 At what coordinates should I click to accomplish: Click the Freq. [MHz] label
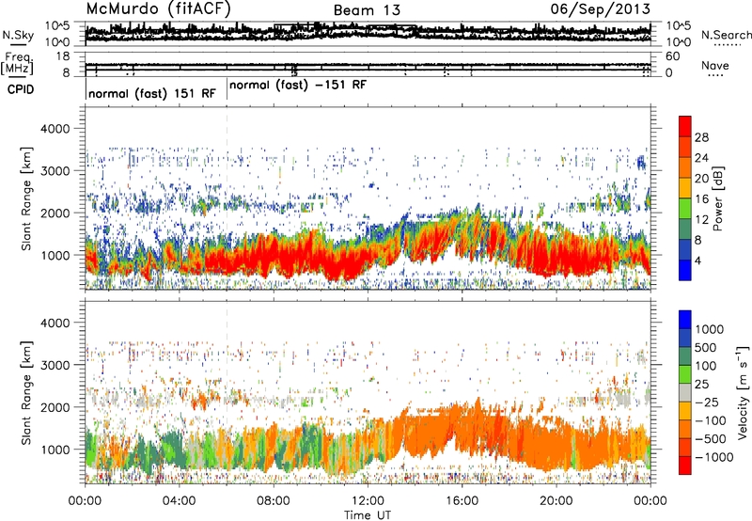pyautogui.click(x=17, y=63)
